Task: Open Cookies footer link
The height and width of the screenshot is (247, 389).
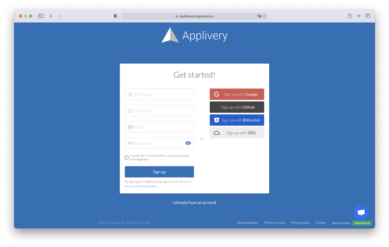Action: 321,223
